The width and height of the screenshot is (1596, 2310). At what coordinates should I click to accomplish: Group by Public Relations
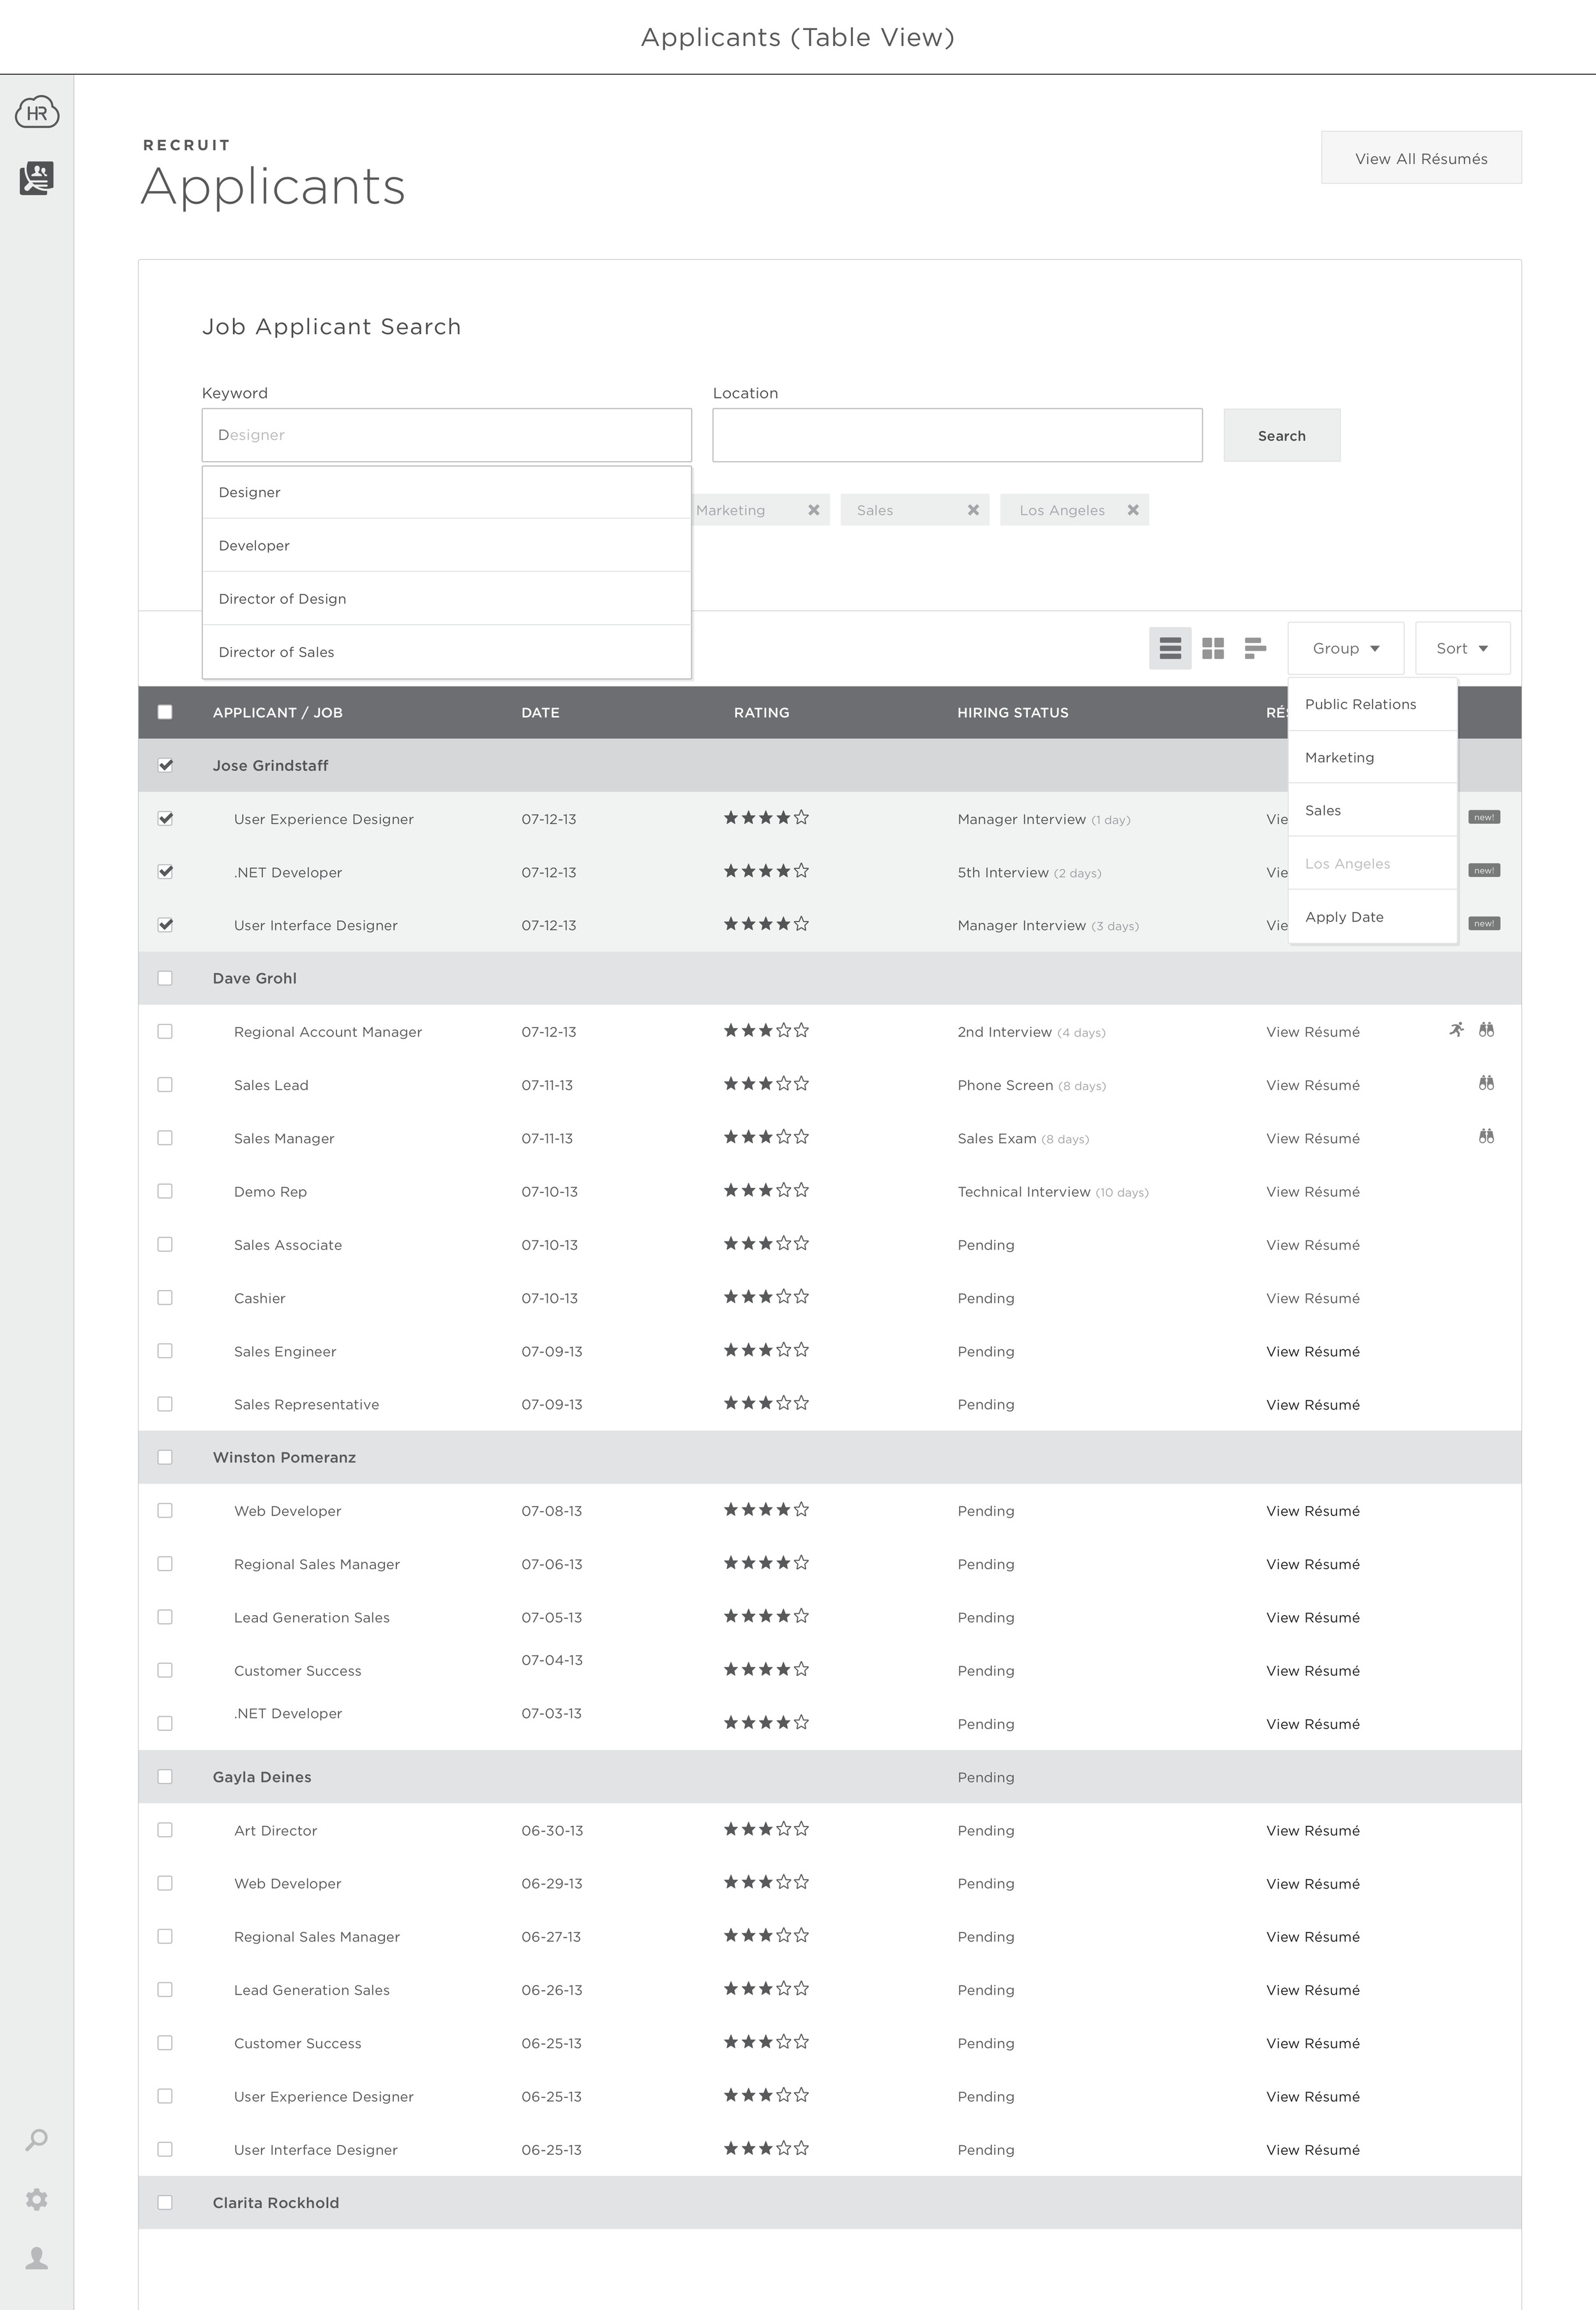1373,704
